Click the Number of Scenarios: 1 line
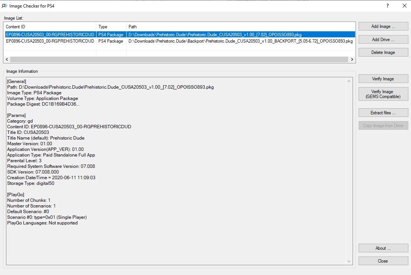 tap(31, 206)
